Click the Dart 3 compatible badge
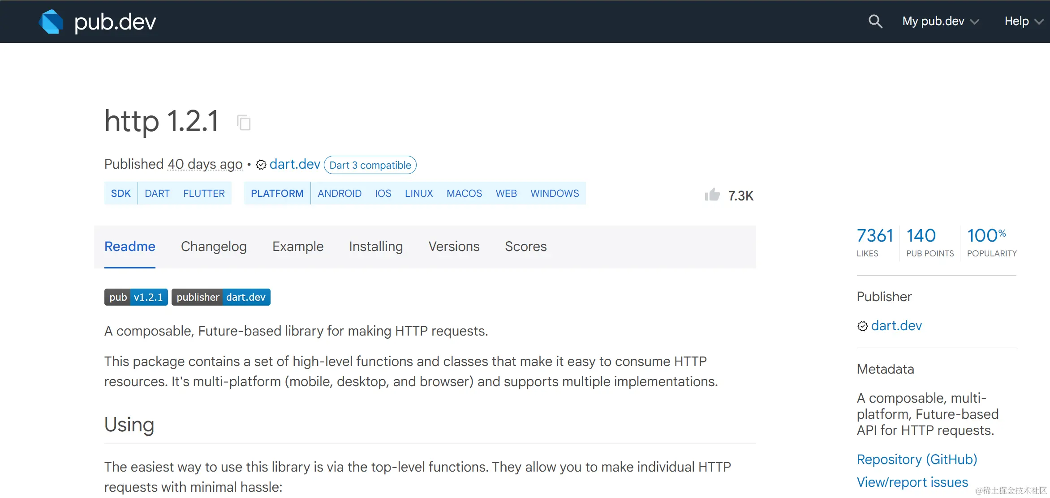 point(370,165)
